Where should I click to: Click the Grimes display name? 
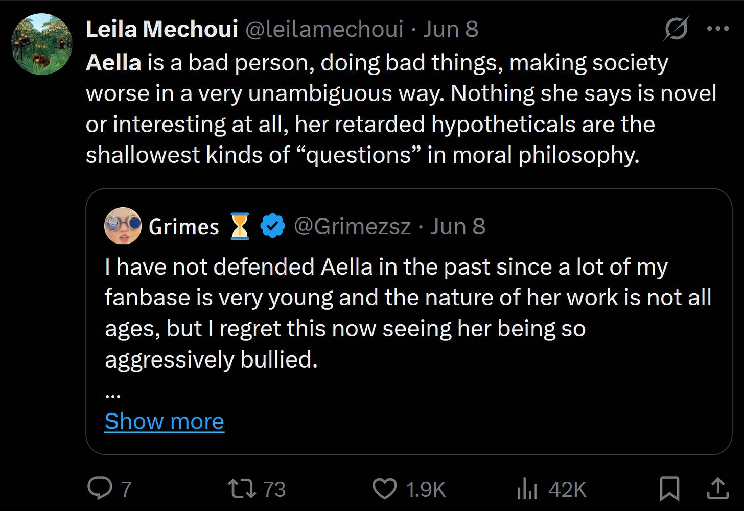183,227
